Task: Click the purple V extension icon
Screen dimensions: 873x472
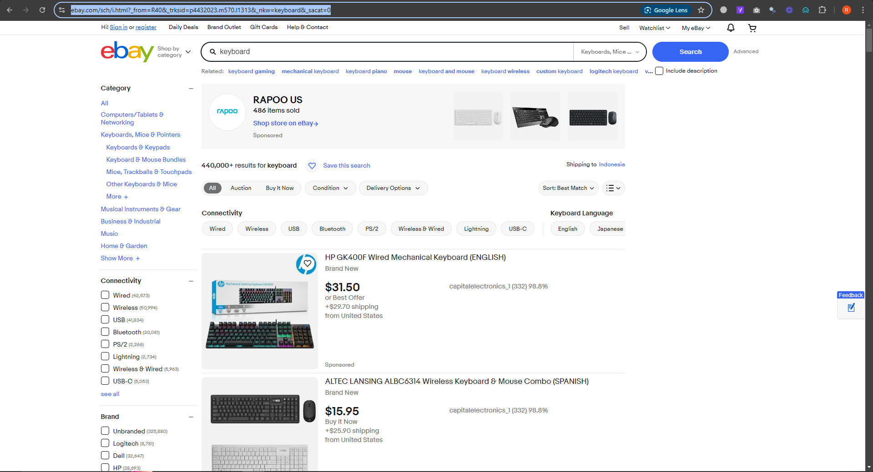Action: coord(740,10)
